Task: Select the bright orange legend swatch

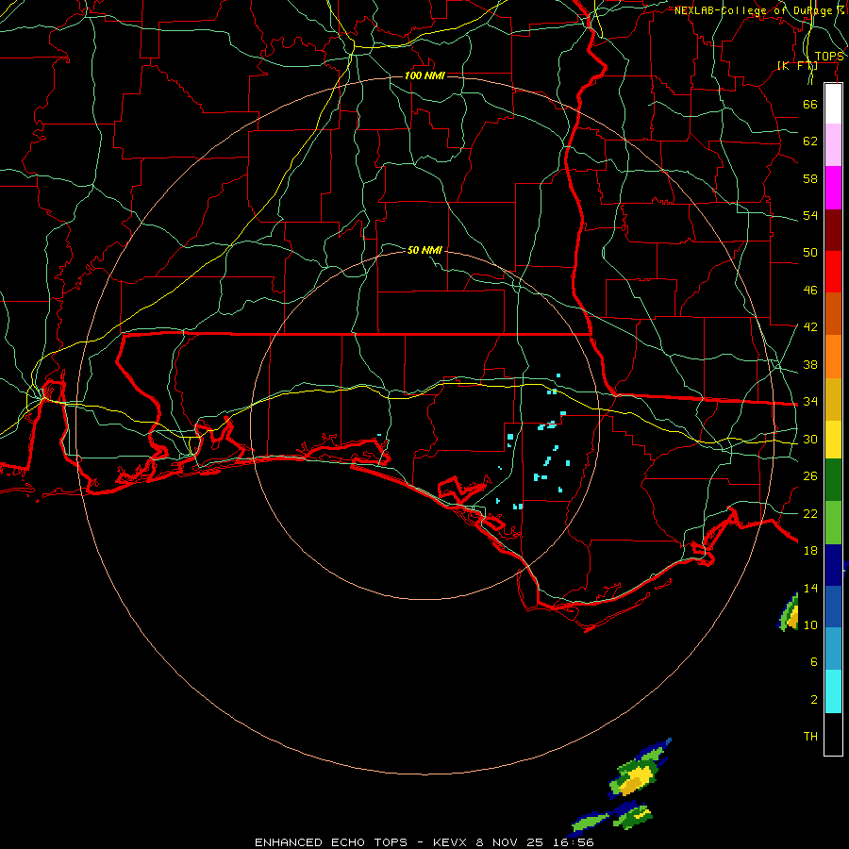Action: point(833,357)
